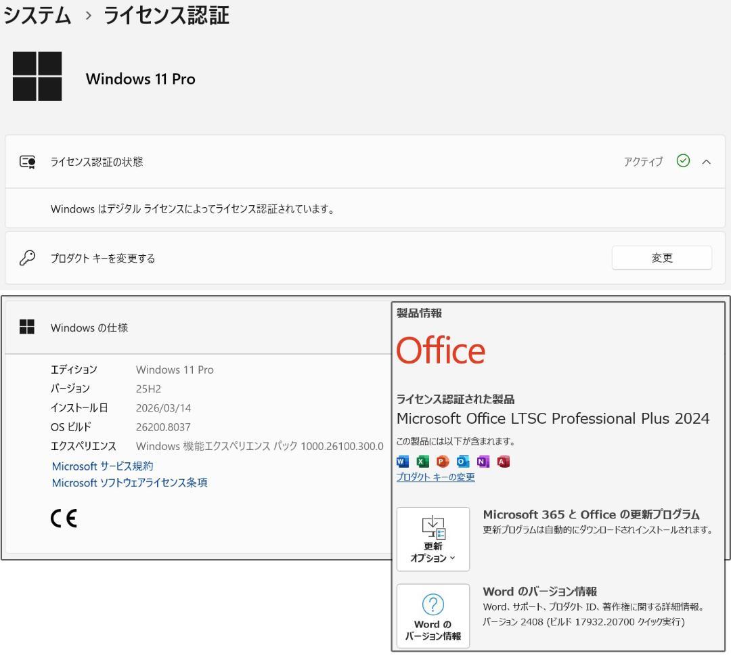Click the Word version info question icon
Viewport: 731px width, 666px height.
(x=433, y=604)
